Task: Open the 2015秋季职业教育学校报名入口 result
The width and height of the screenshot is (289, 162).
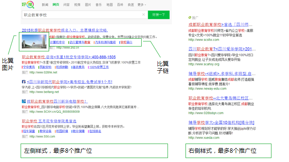Action: pos(65,30)
